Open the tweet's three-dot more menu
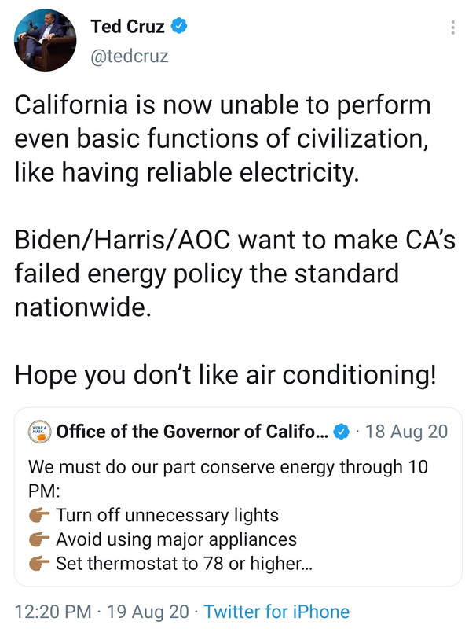Image resolution: width=476 pixels, height=629 pixels. [452, 28]
